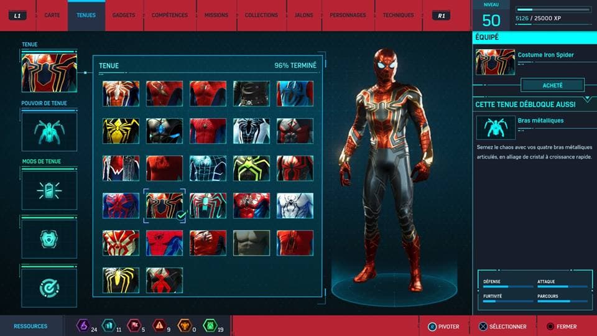Select the active TENUES tab
The width and height of the screenshot is (597, 336).
pos(86,15)
